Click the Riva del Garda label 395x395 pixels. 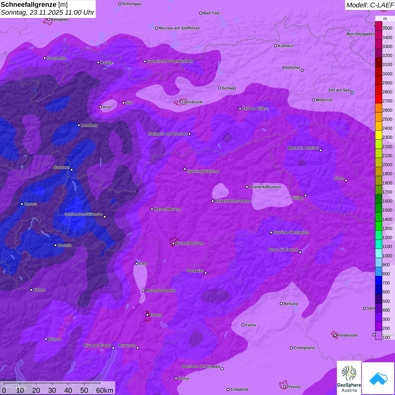(97, 345)
